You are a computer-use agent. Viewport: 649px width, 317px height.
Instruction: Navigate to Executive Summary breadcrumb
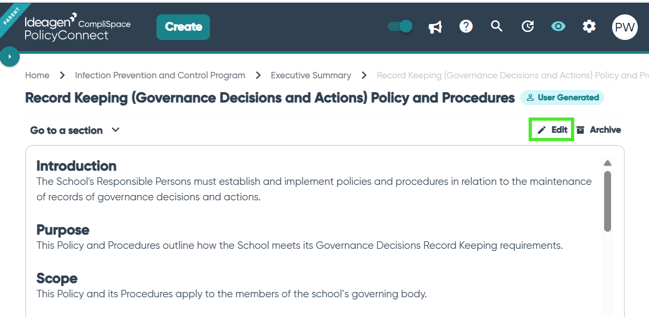[x=311, y=76]
